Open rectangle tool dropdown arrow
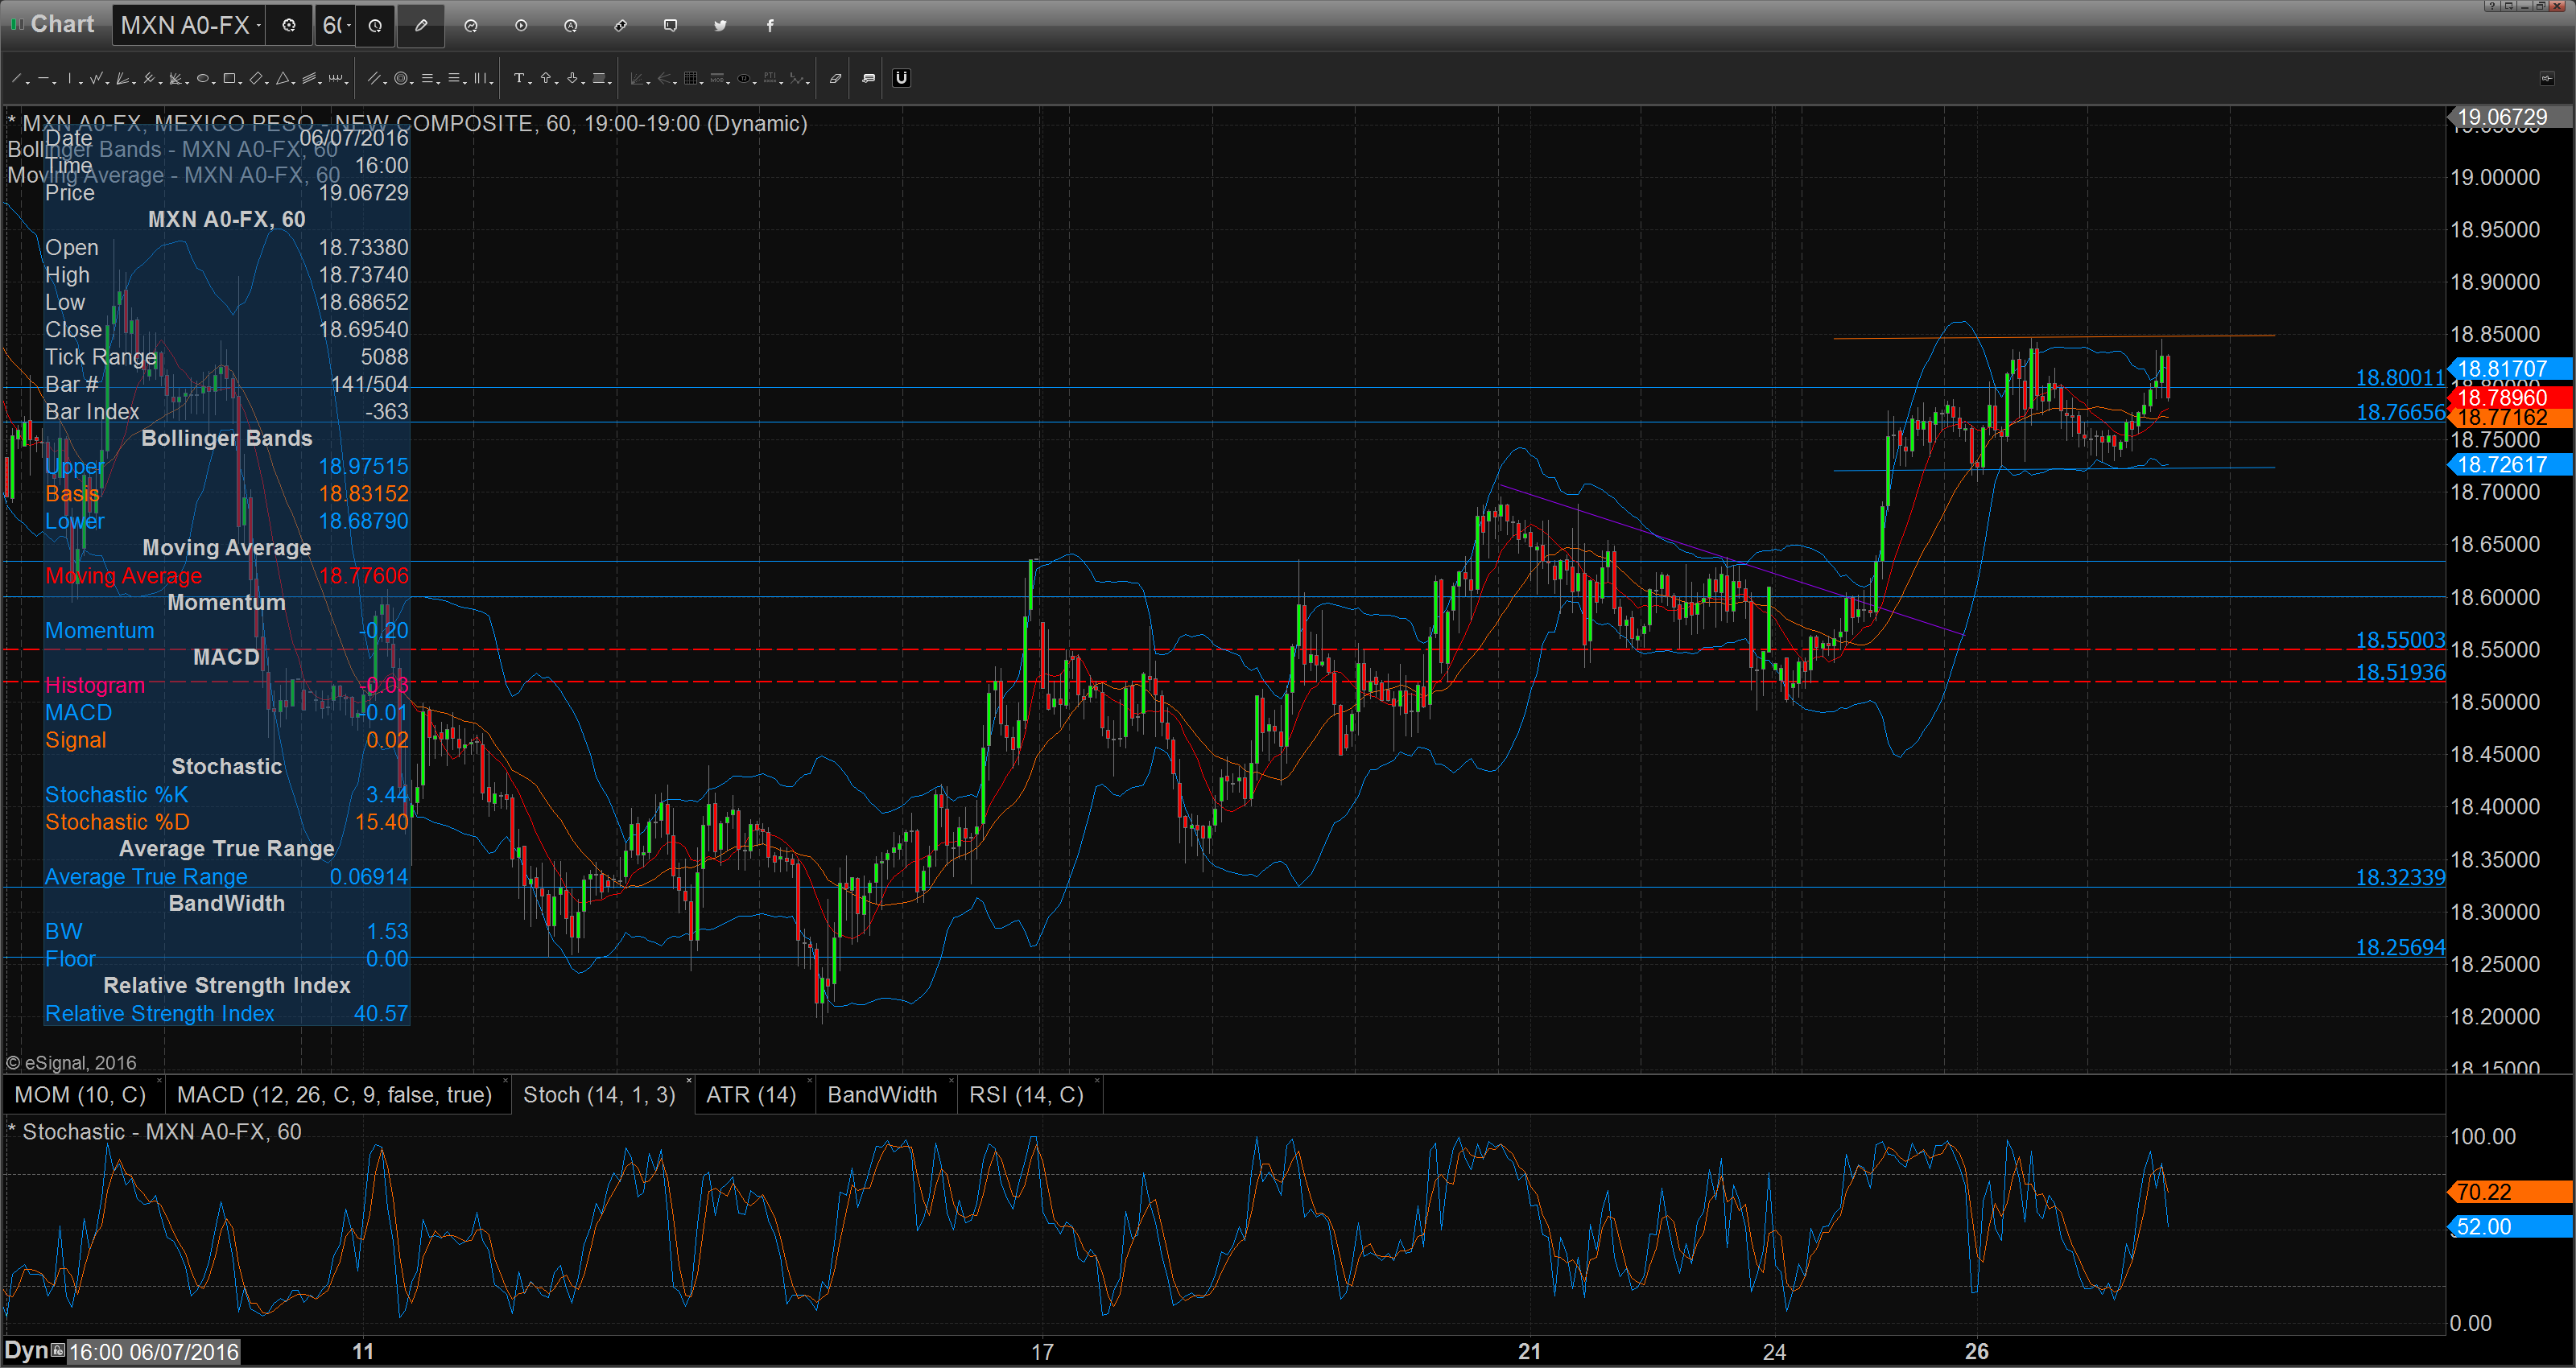 (240, 82)
